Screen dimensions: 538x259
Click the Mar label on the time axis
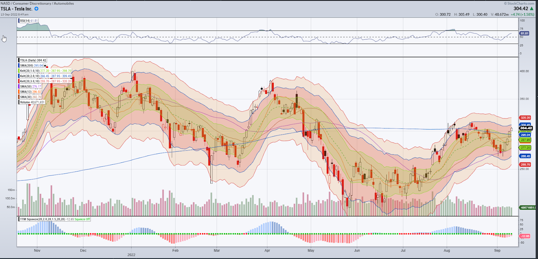217,251
